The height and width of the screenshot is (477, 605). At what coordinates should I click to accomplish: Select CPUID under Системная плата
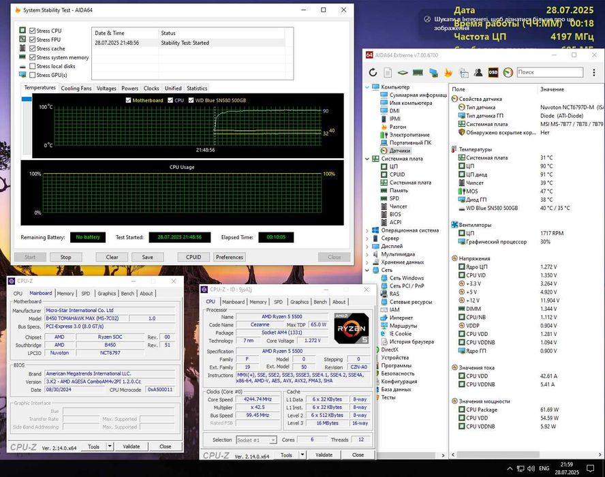[x=397, y=174]
